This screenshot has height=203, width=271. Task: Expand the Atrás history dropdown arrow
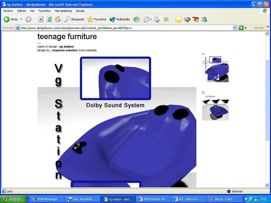(21, 19)
